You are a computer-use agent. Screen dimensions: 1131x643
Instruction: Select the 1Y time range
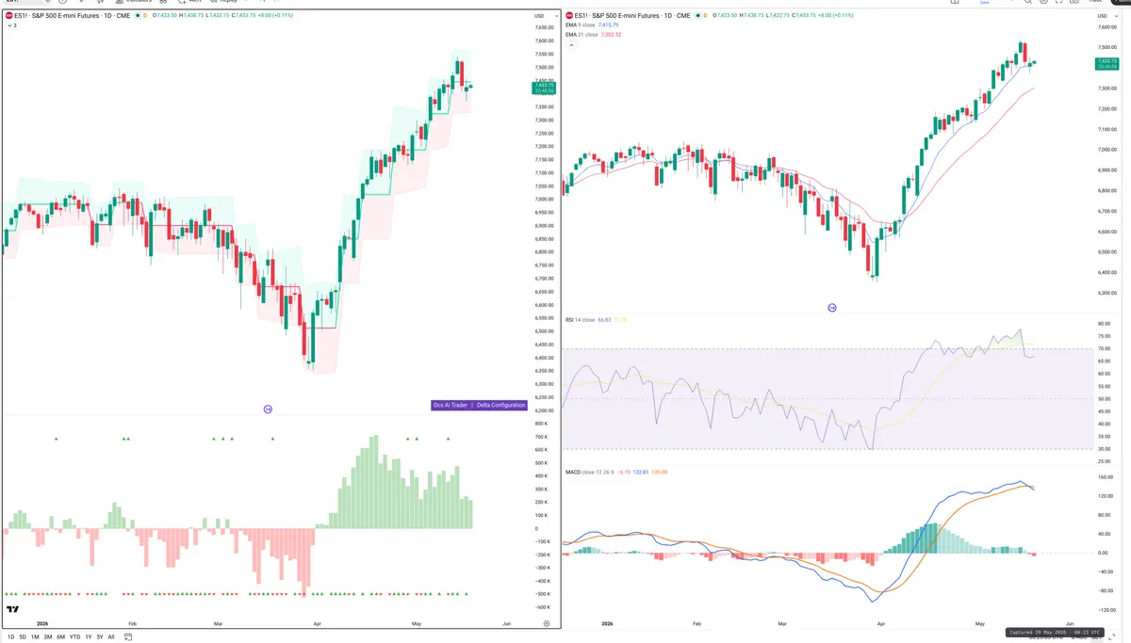[89, 637]
